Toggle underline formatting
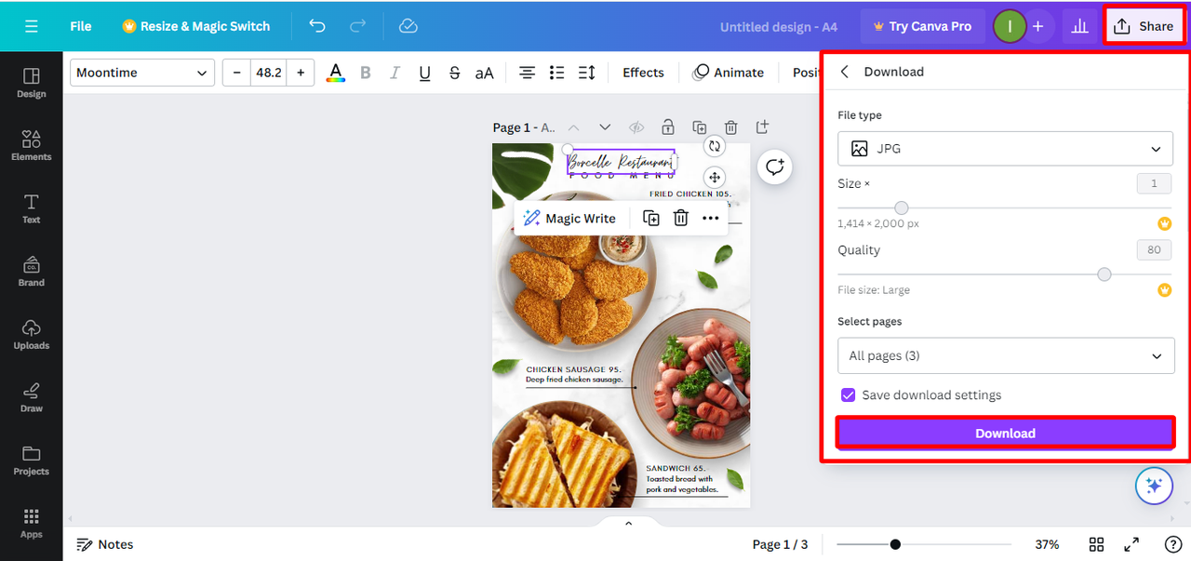 click(x=424, y=73)
